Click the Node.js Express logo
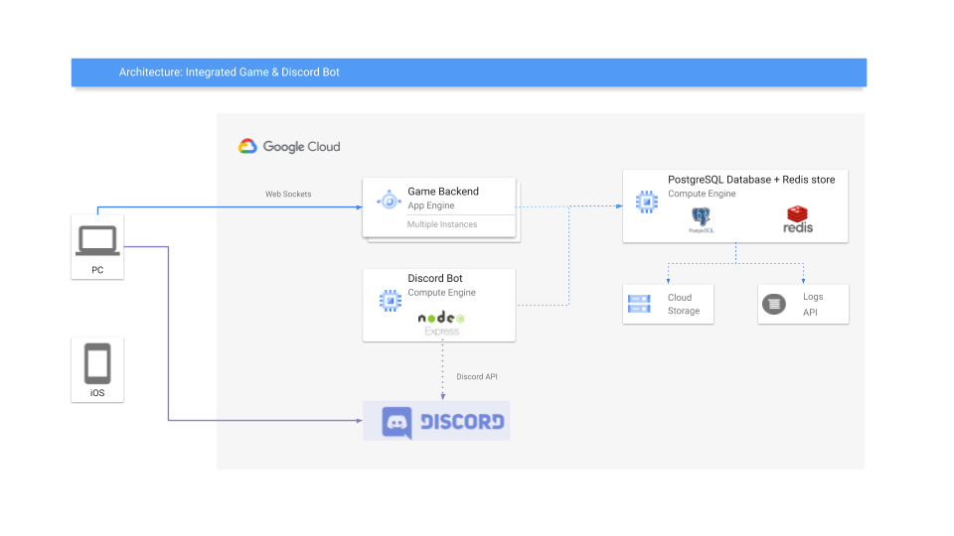This screenshot has height=536, width=954. coord(441,324)
